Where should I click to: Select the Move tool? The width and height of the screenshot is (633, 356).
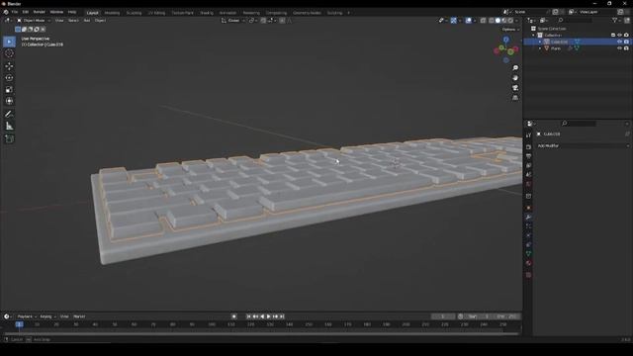9,66
